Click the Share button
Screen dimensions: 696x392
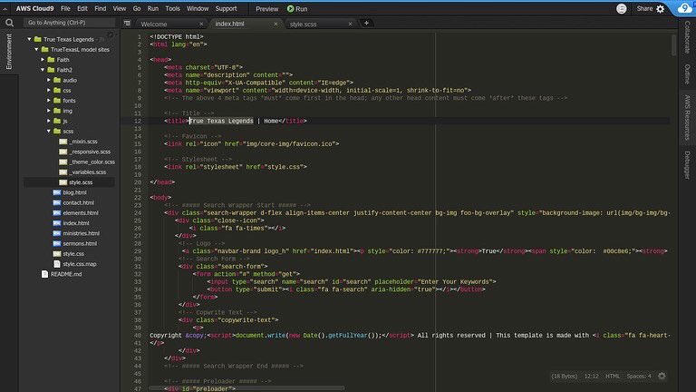pos(644,8)
